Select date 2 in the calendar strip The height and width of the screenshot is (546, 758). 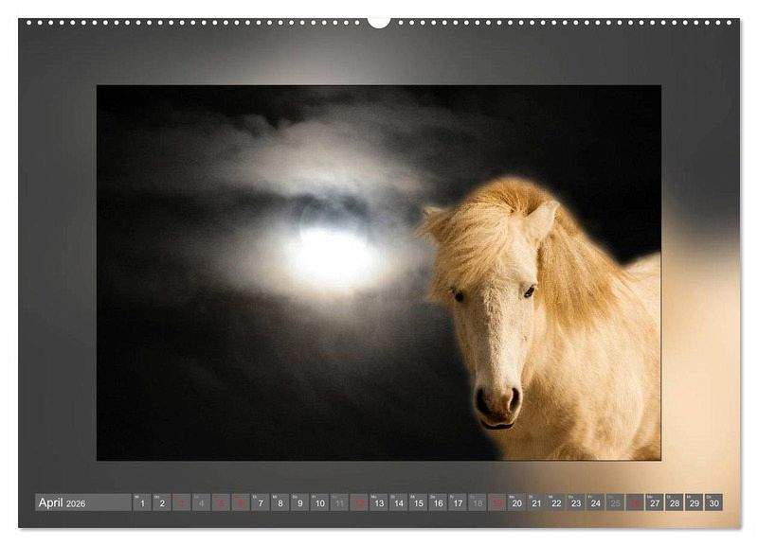(x=162, y=502)
